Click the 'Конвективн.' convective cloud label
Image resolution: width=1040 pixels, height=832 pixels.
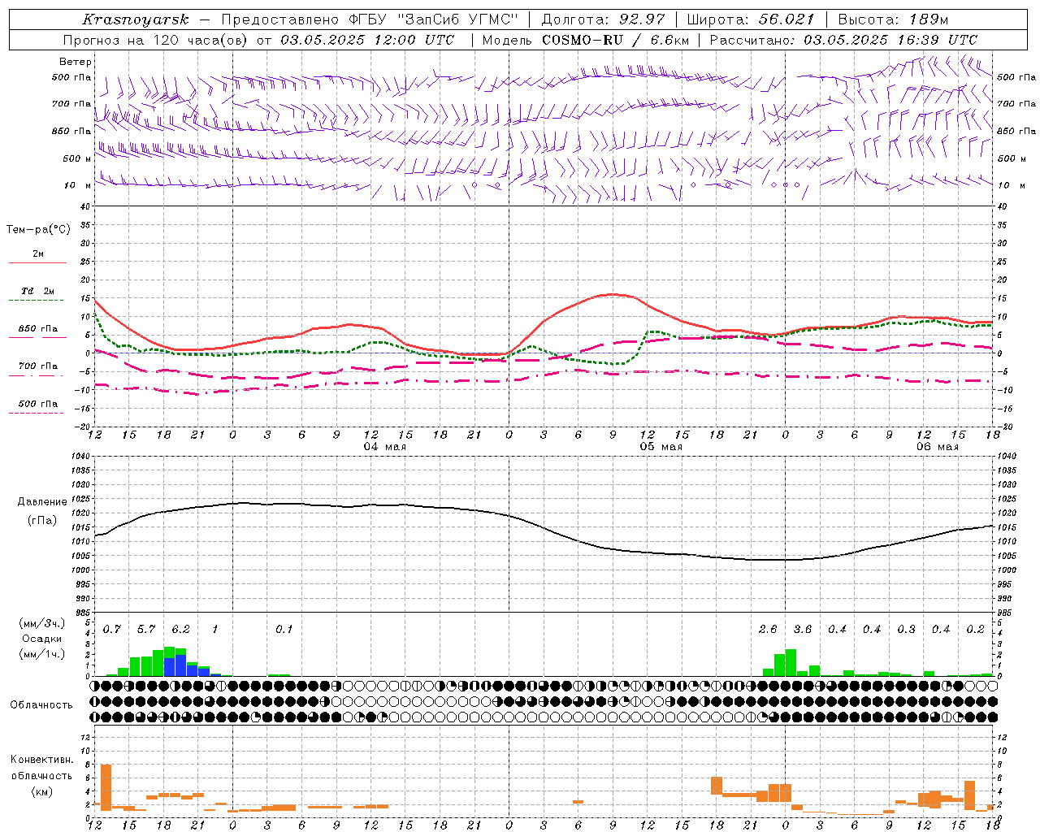point(42,760)
